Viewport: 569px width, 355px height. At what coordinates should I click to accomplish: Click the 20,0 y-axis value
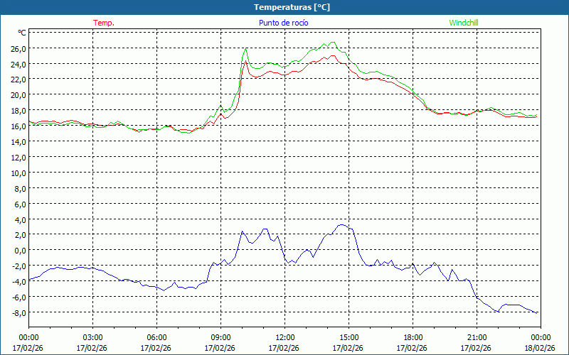[x=18, y=95]
